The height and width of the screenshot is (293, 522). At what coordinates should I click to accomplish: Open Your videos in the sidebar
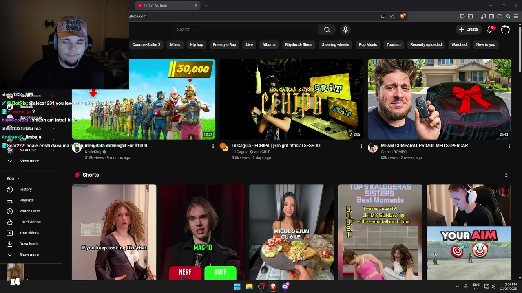click(x=29, y=233)
